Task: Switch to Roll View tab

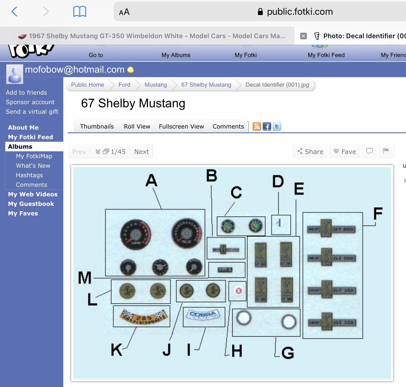Action: tap(137, 126)
